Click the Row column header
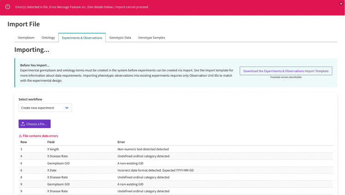 23,142
